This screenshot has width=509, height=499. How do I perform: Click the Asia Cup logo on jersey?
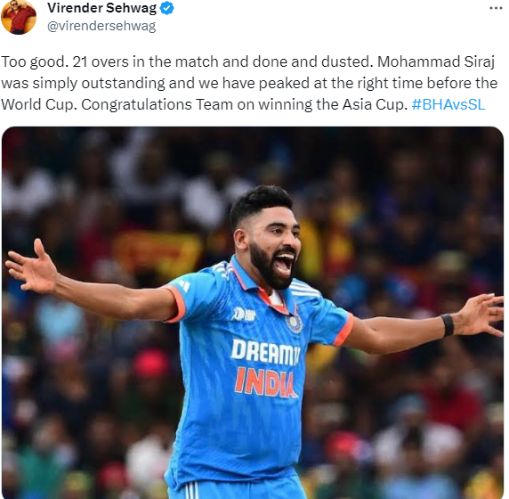click(244, 315)
